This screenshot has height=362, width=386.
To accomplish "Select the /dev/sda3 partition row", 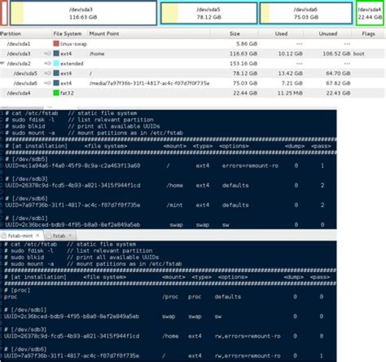I will [x=192, y=54].
